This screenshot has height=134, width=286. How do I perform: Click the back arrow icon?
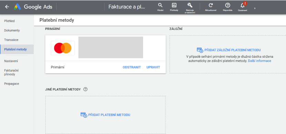coord(7,7)
